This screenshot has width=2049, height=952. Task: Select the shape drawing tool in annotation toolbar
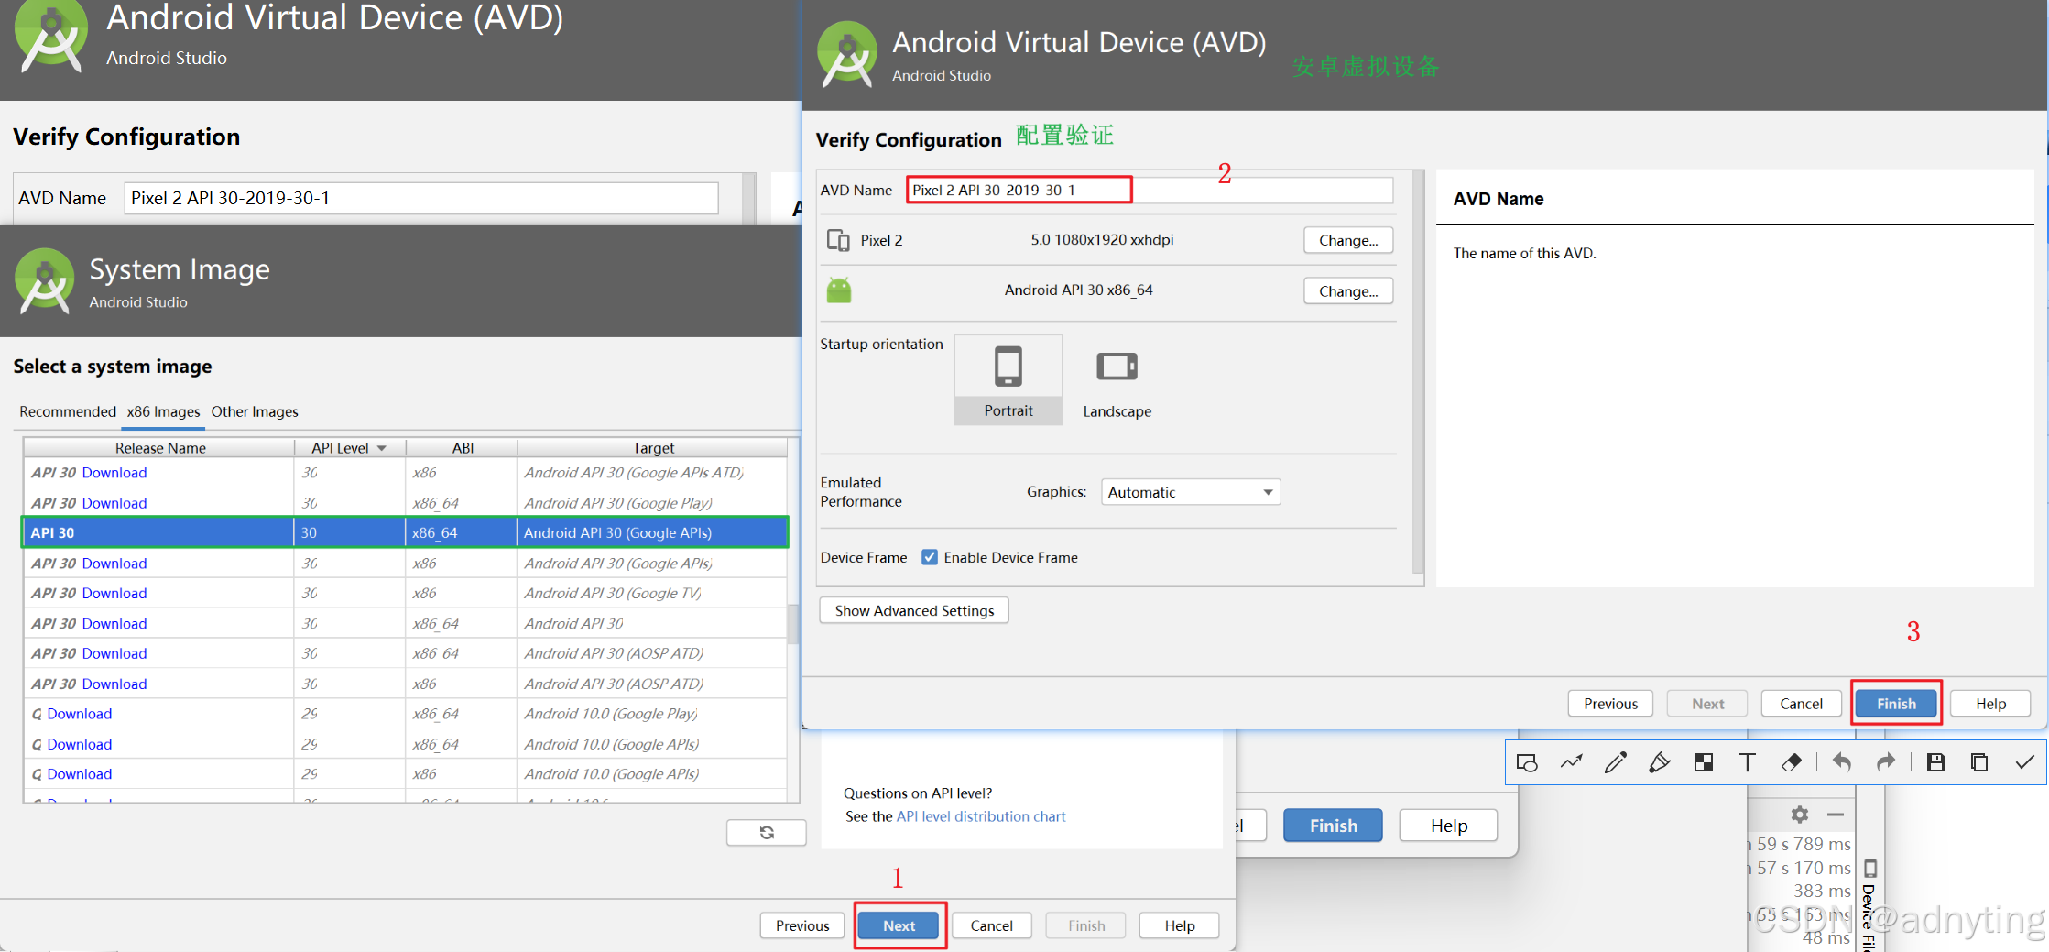pyautogui.click(x=1527, y=762)
